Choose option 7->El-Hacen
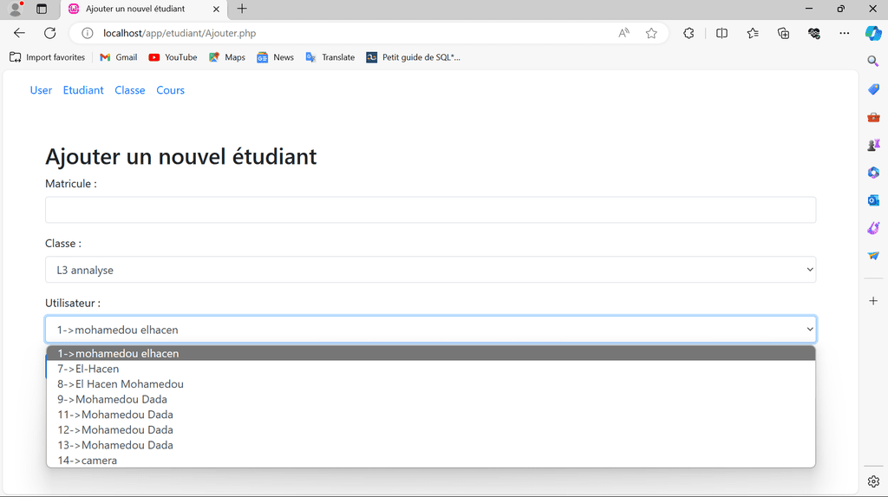 pos(430,369)
